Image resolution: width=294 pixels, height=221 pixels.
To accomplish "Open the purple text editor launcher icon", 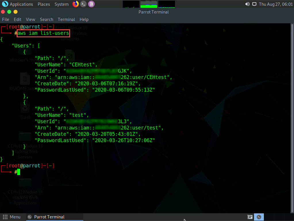I will [x=91, y=4].
